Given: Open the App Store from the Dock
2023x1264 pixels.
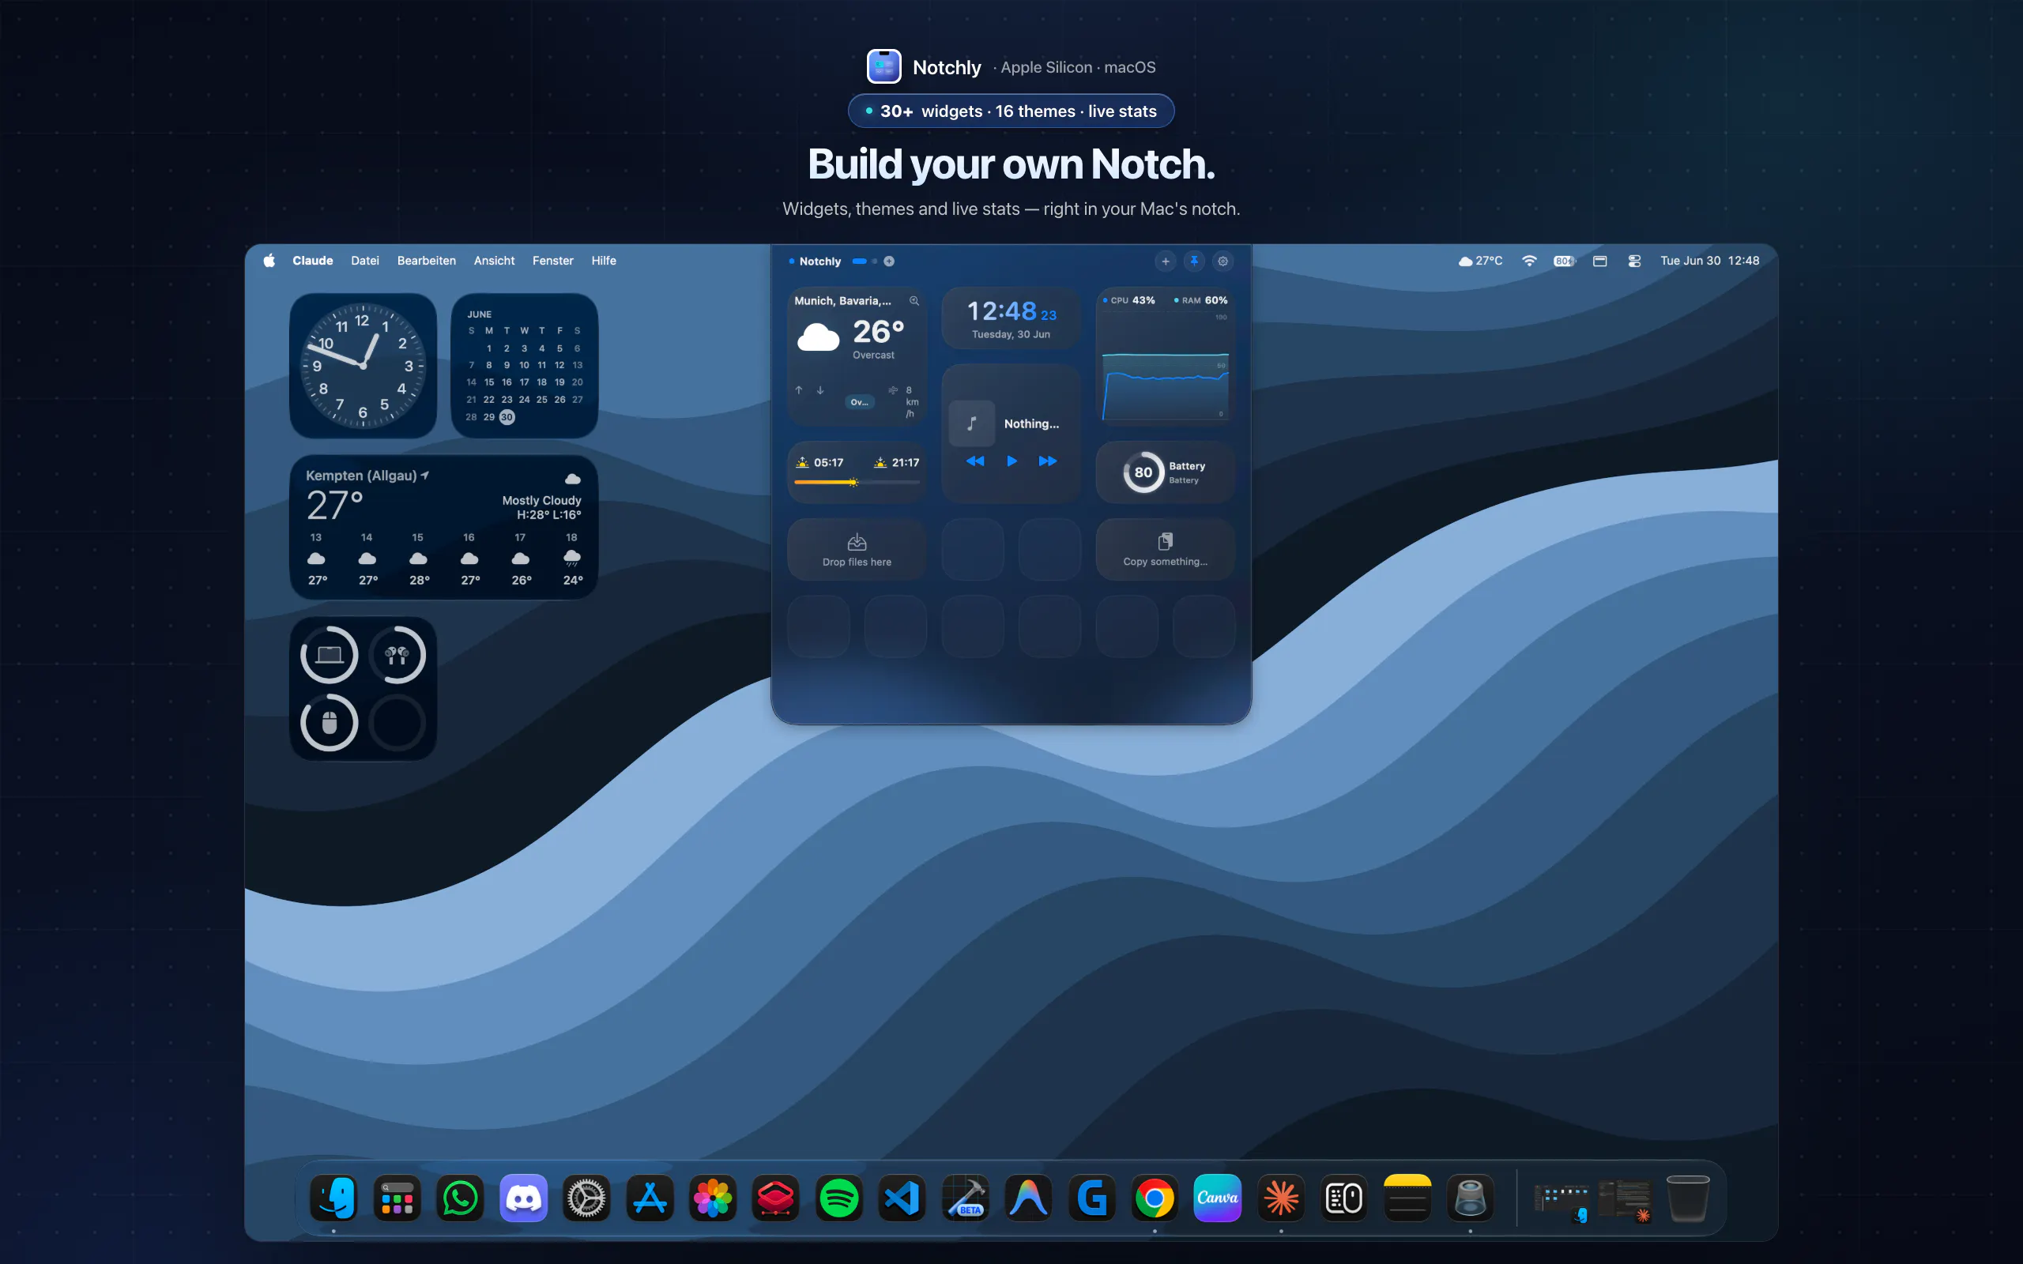Looking at the screenshot, I should (x=650, y=1198).
